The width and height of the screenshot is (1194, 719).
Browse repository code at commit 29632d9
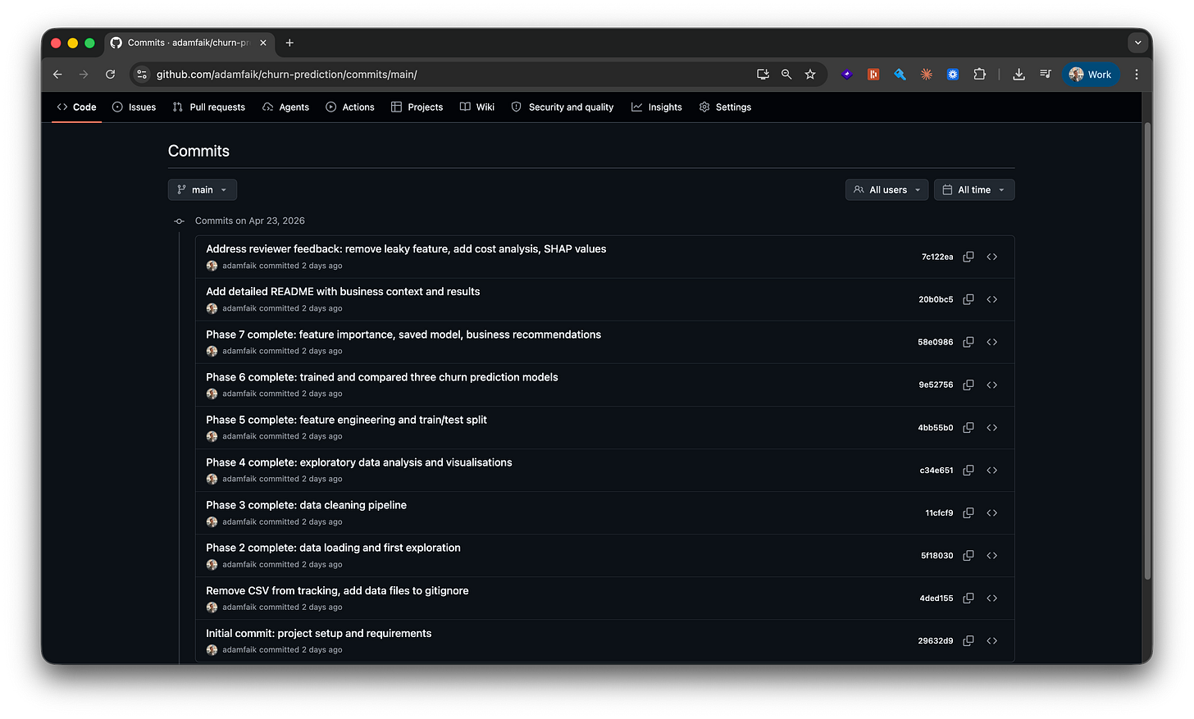pos(991,640)
